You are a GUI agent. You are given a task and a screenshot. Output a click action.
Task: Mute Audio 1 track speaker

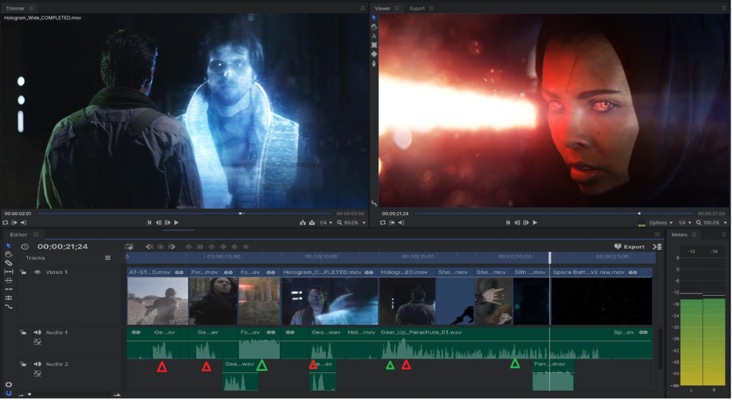tap(37, 332)
